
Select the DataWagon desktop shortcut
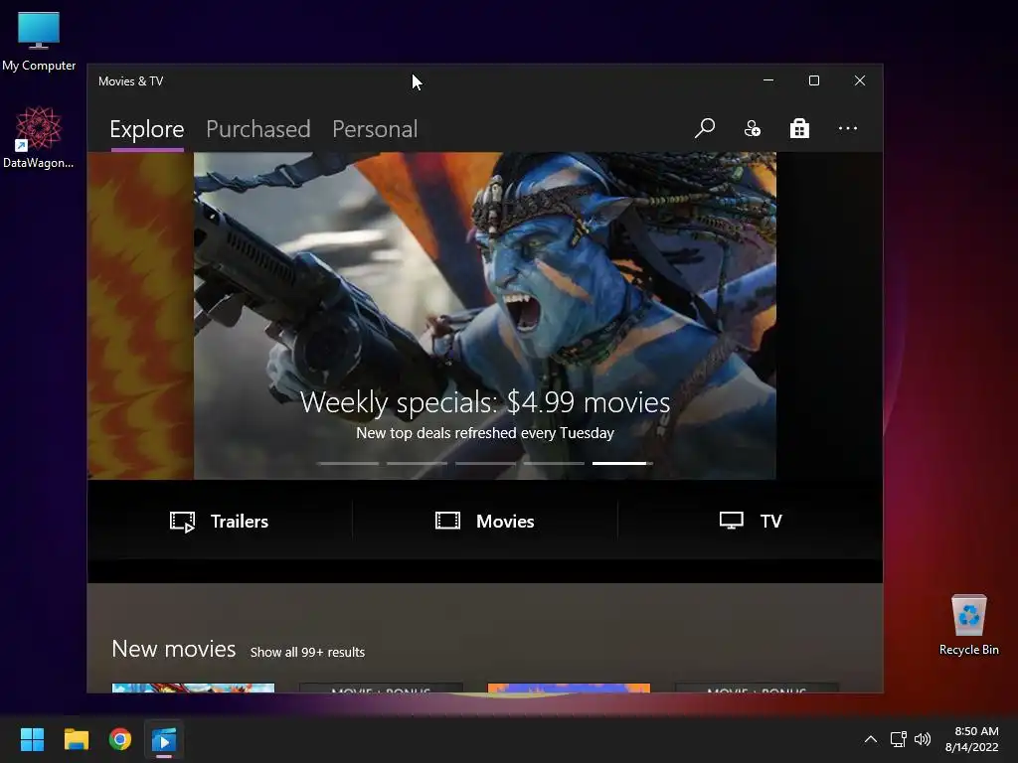coord(39,137)
